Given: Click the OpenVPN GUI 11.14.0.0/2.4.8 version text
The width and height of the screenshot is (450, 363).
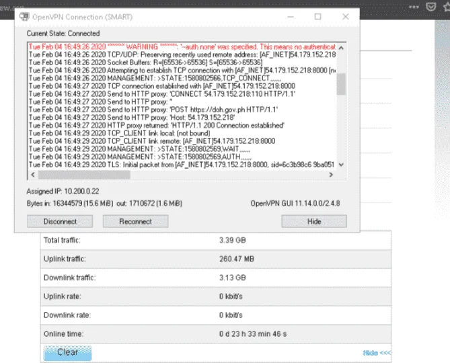Looking at the screenshot, I should click(295, 203).
